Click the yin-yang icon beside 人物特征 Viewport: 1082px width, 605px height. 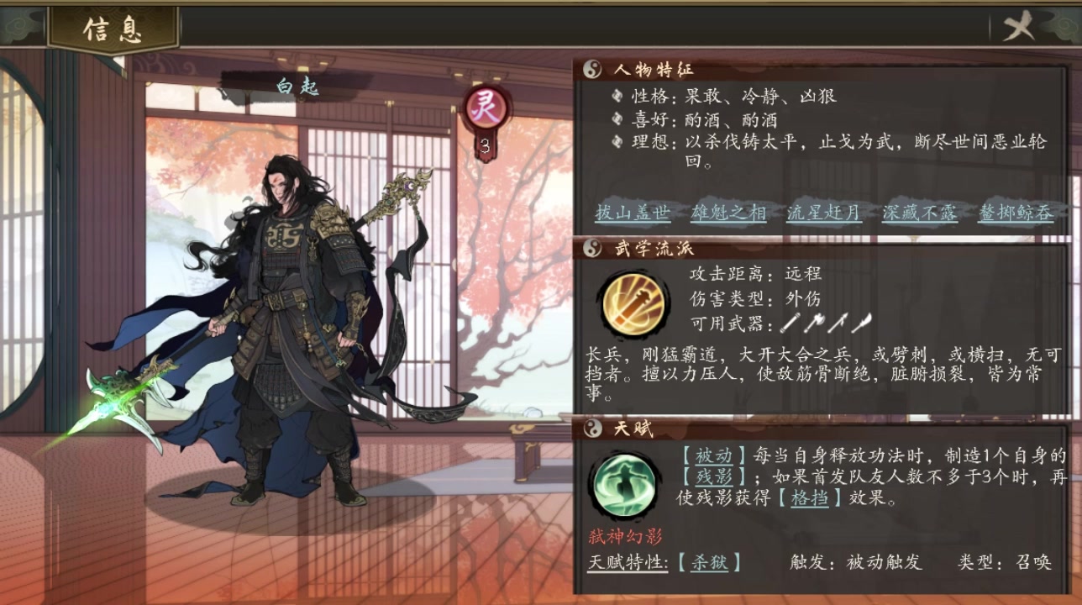[593, 69]
